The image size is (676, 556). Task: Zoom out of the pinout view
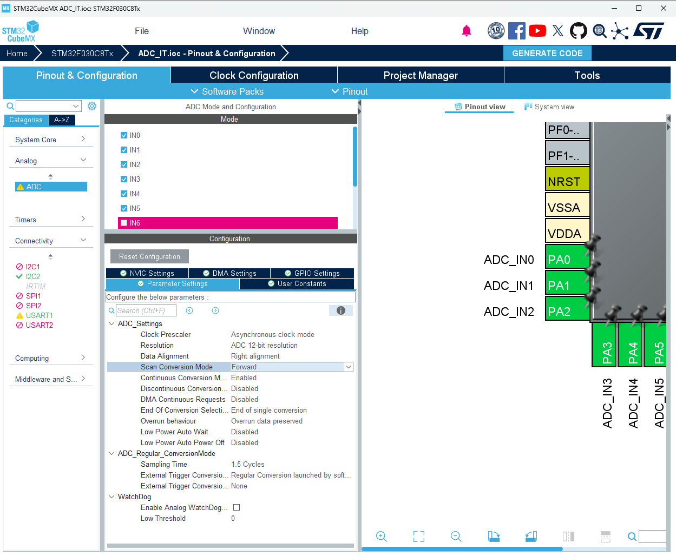click(x=456, y=536)
